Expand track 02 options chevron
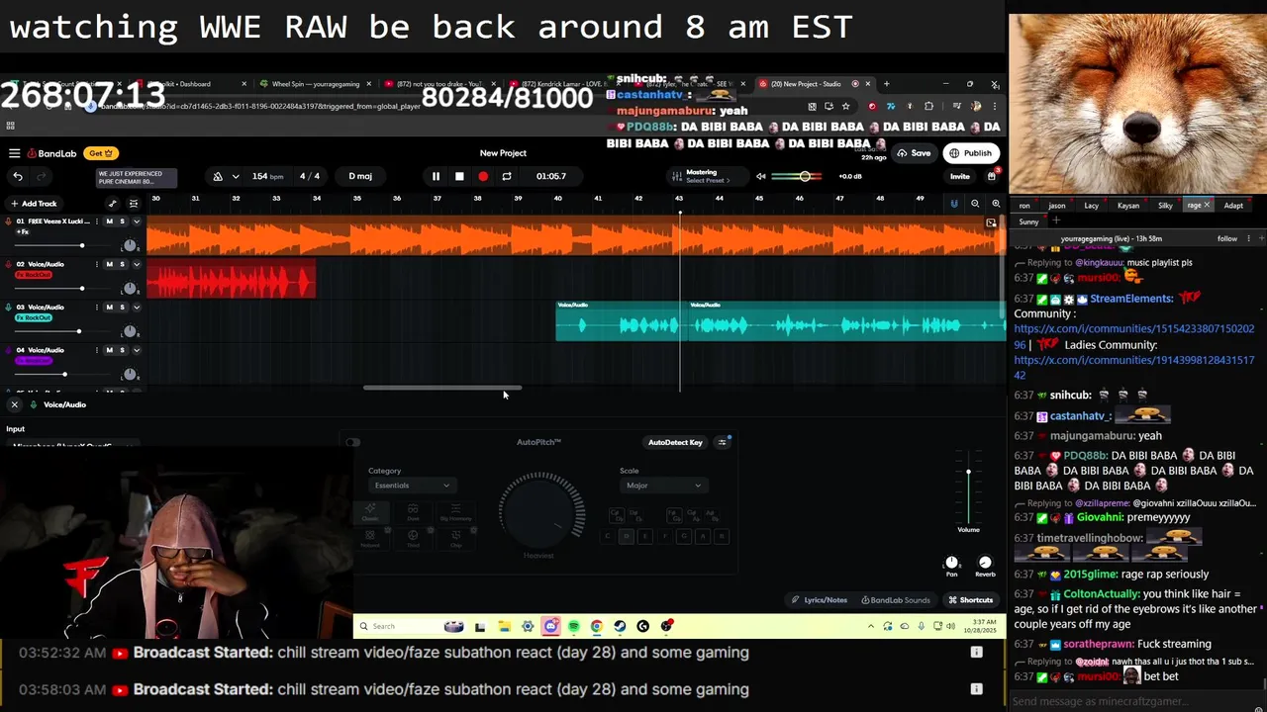1267x712 pixels. 137,264
